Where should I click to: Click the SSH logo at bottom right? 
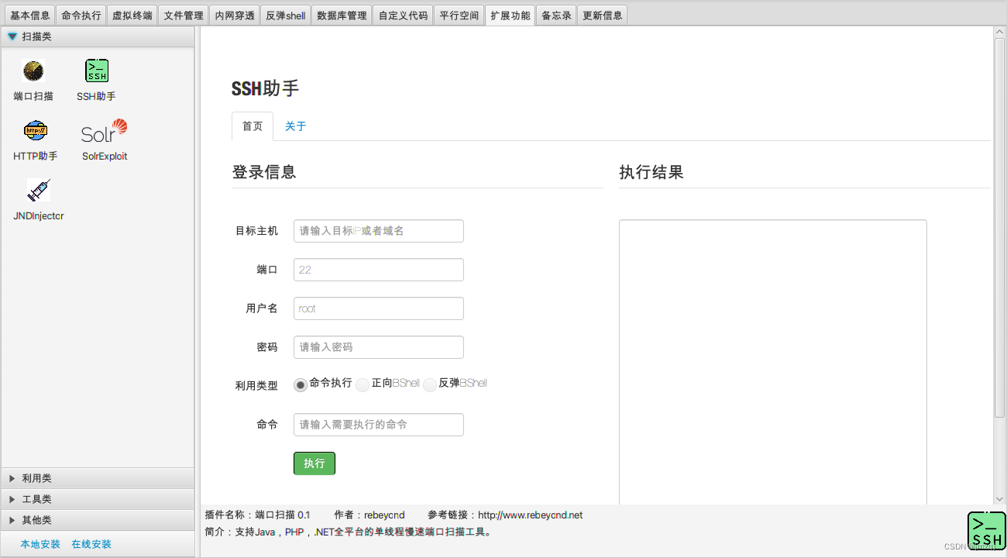pyautogui.click(x=987, y=531)
